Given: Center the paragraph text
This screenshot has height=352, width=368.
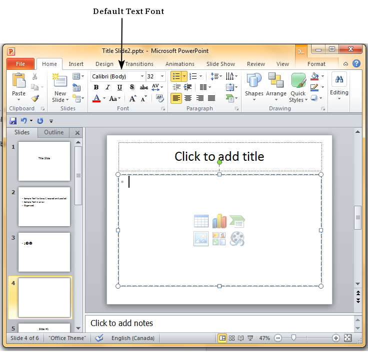Looking at the screenshot, I should click(188, 98).
